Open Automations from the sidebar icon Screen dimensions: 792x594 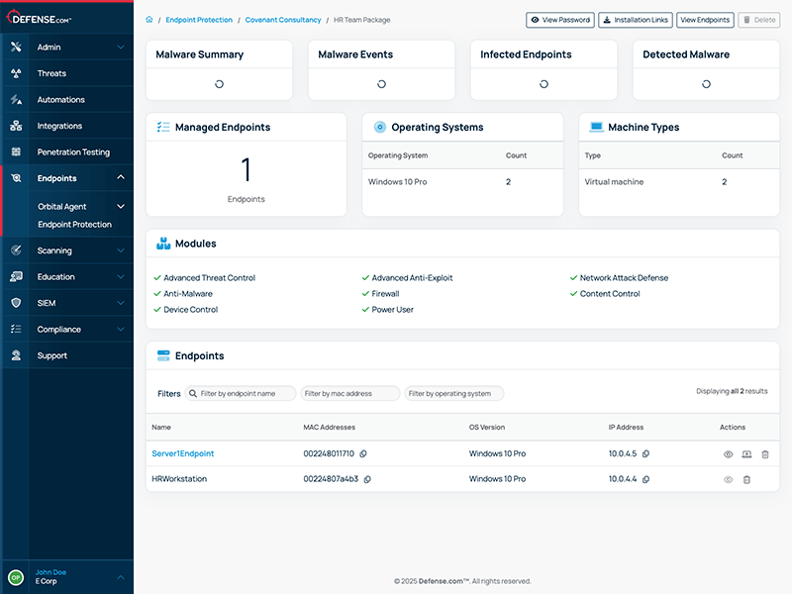click(x=15, y=99)
